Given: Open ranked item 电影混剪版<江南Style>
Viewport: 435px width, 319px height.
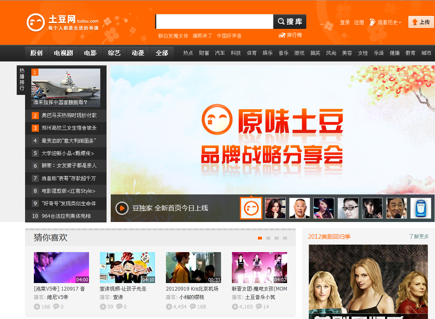Looking at the screenshot, I should click(69, 191).
